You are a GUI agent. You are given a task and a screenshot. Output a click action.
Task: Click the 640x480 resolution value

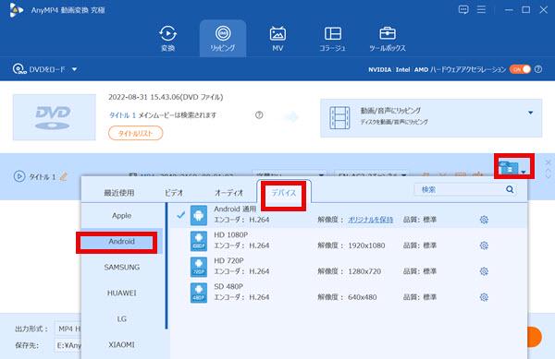[x=362, y=297]
